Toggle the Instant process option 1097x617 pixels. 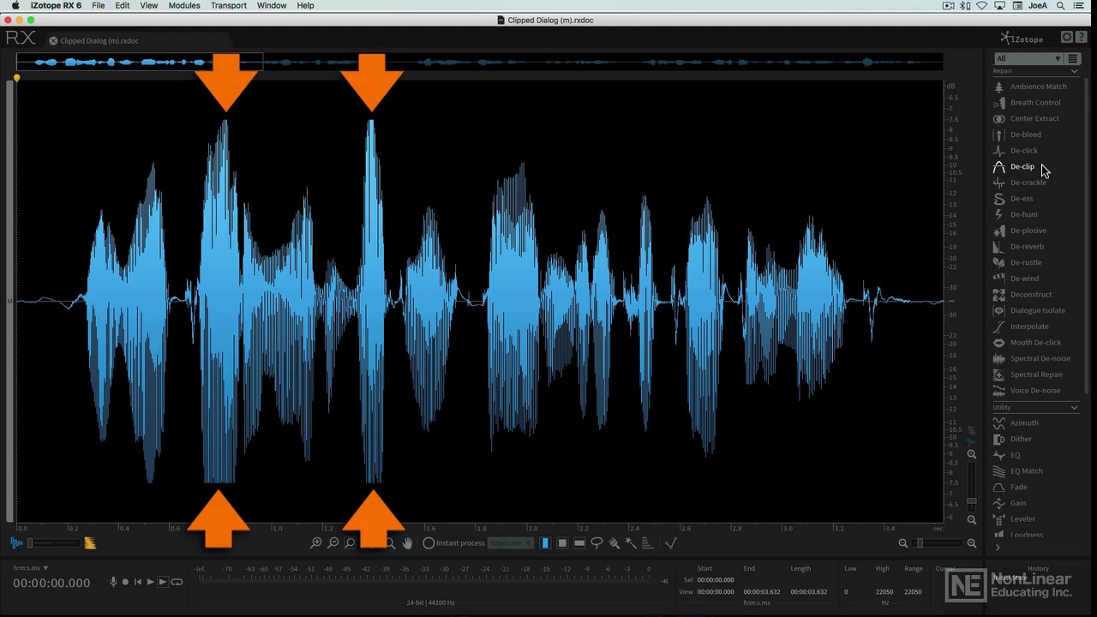pos(454,543)
